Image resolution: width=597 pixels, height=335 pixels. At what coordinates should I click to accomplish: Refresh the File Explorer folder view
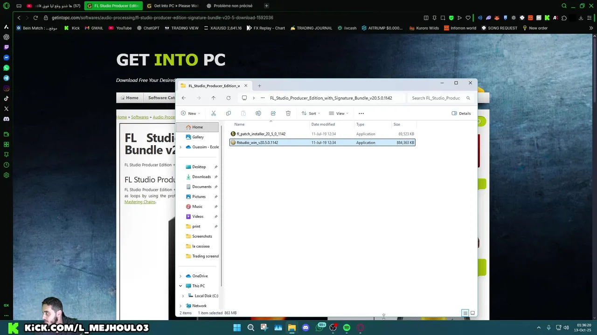[x=229, y=98]
